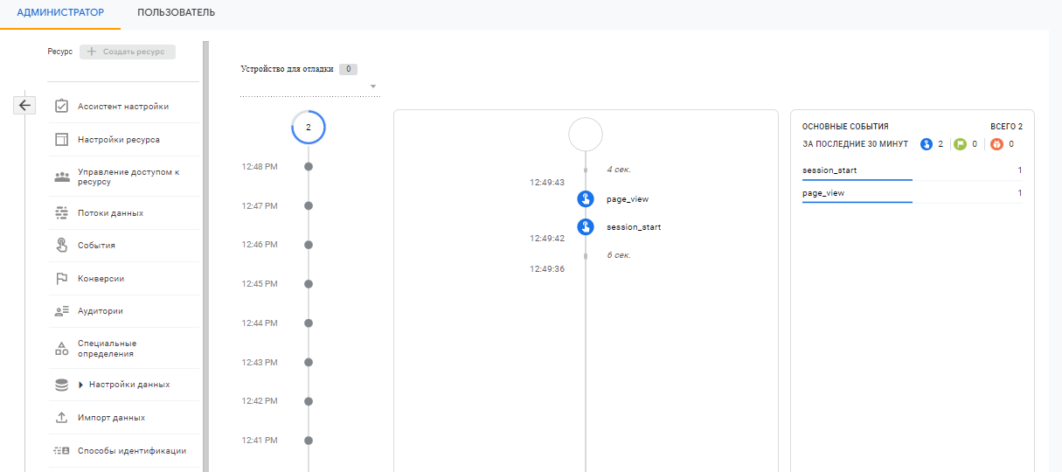Click the session_start event blue icon

[586, 227]
